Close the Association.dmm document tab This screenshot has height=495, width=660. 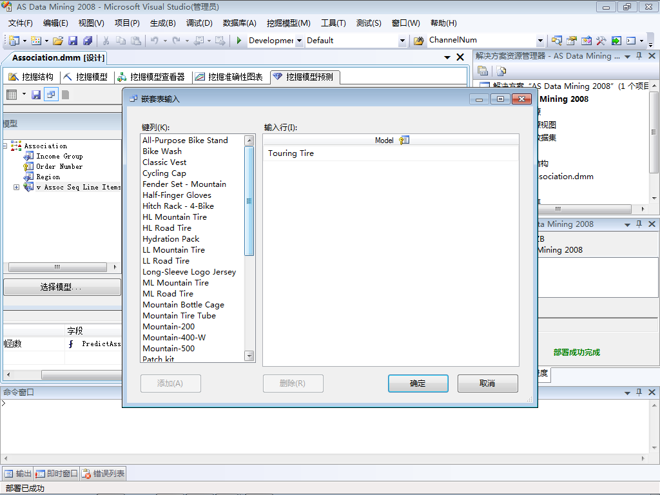pyautogui.click(x=460, y=57)
